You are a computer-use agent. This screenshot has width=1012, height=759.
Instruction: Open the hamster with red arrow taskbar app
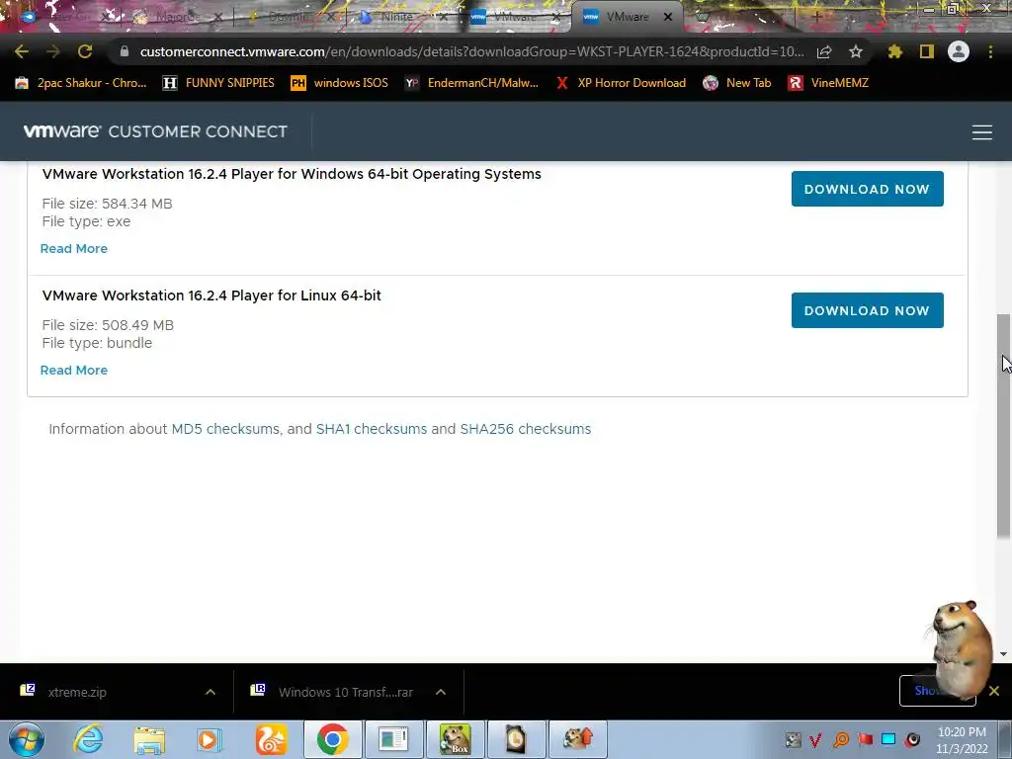pyautogui.click(x=577, y=739)
